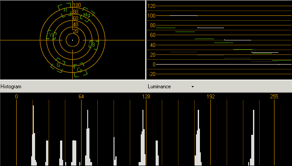Click the Yl yellow target box
This screenshot has width=292, height=166.
click(x=51, y=35)
